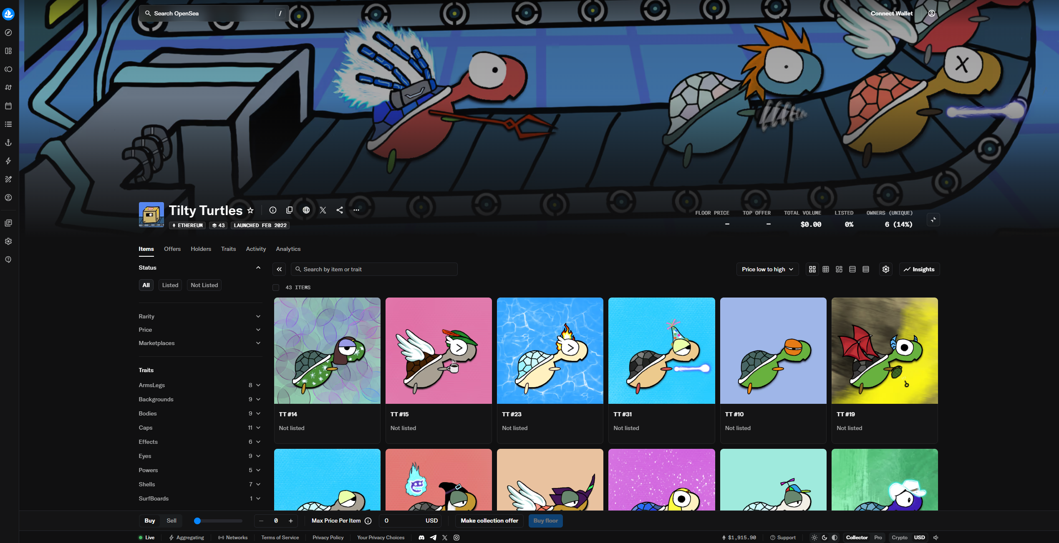Adjust the buy quantity slider handle
The image size is (1059, 543).
(x=197, y=520)
